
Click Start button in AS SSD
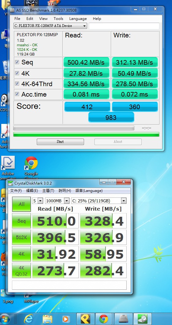60,142
